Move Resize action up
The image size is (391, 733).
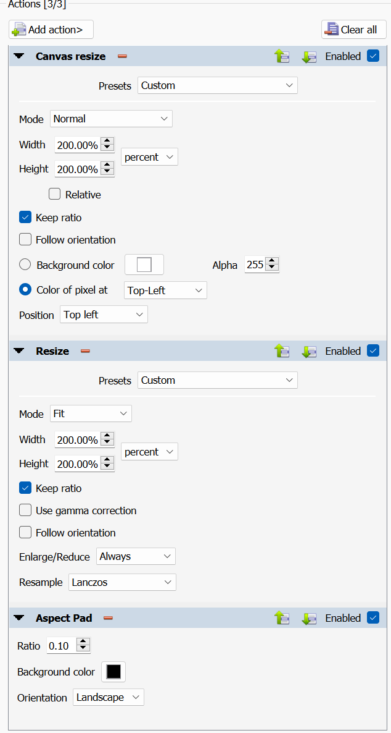click(x=282, y=351)
